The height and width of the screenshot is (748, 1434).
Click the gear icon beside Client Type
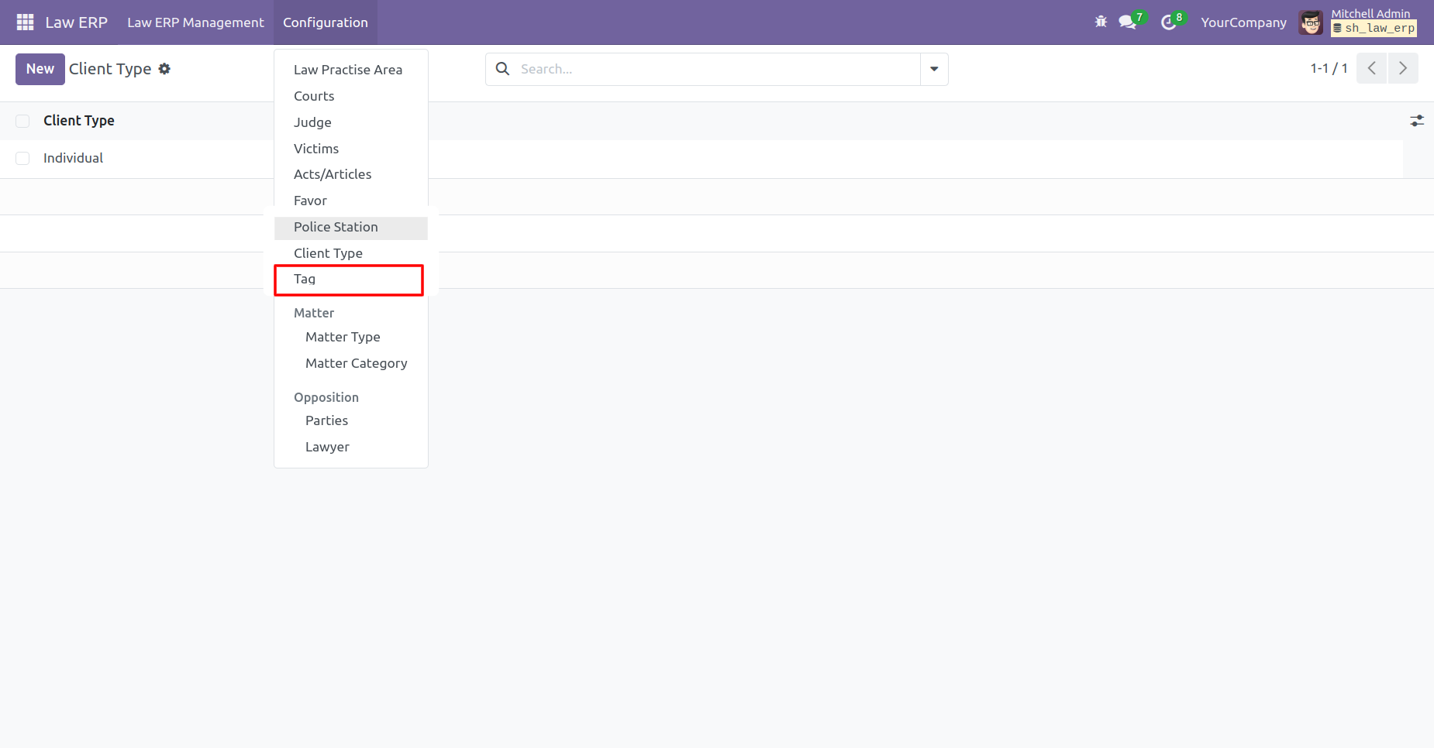(x=164, y=69)
